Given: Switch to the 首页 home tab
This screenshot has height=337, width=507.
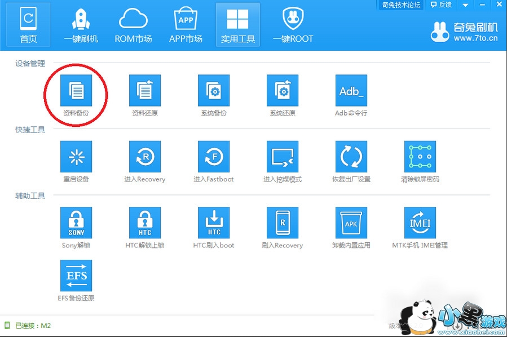Looking at the screenshot, I should click(x=28, y=25).
